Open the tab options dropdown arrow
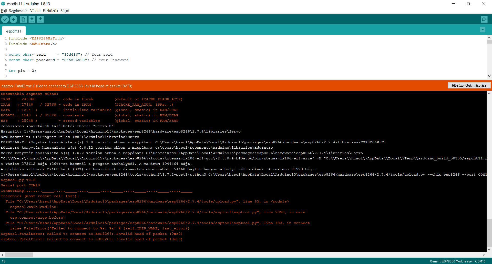The height and width of the screenshot is (264, 492). (483, 30)
